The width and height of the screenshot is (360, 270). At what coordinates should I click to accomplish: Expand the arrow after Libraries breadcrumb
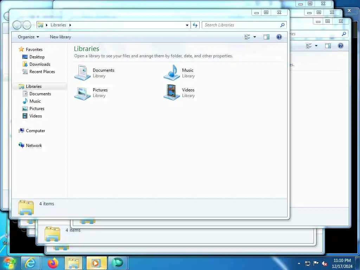[x=70, y=25]
